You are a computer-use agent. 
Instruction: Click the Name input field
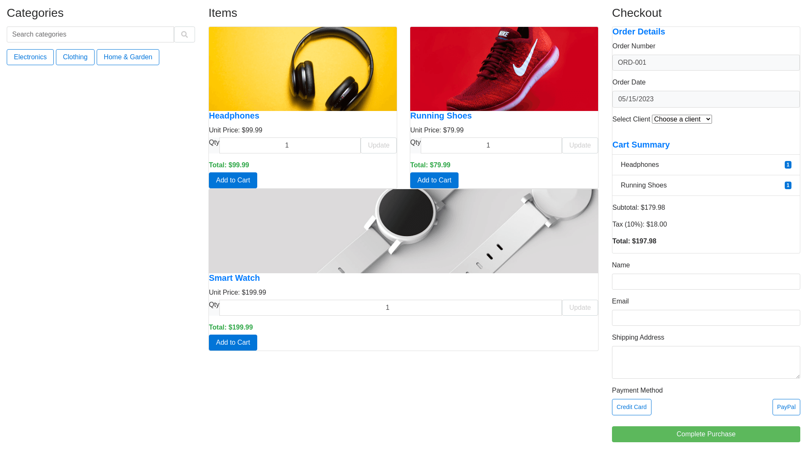click(x=706, y=282)
